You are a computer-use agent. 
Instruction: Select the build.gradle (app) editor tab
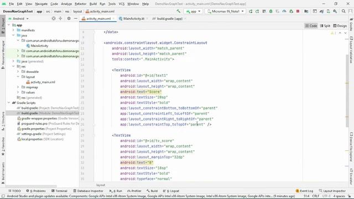coord(169,19)
